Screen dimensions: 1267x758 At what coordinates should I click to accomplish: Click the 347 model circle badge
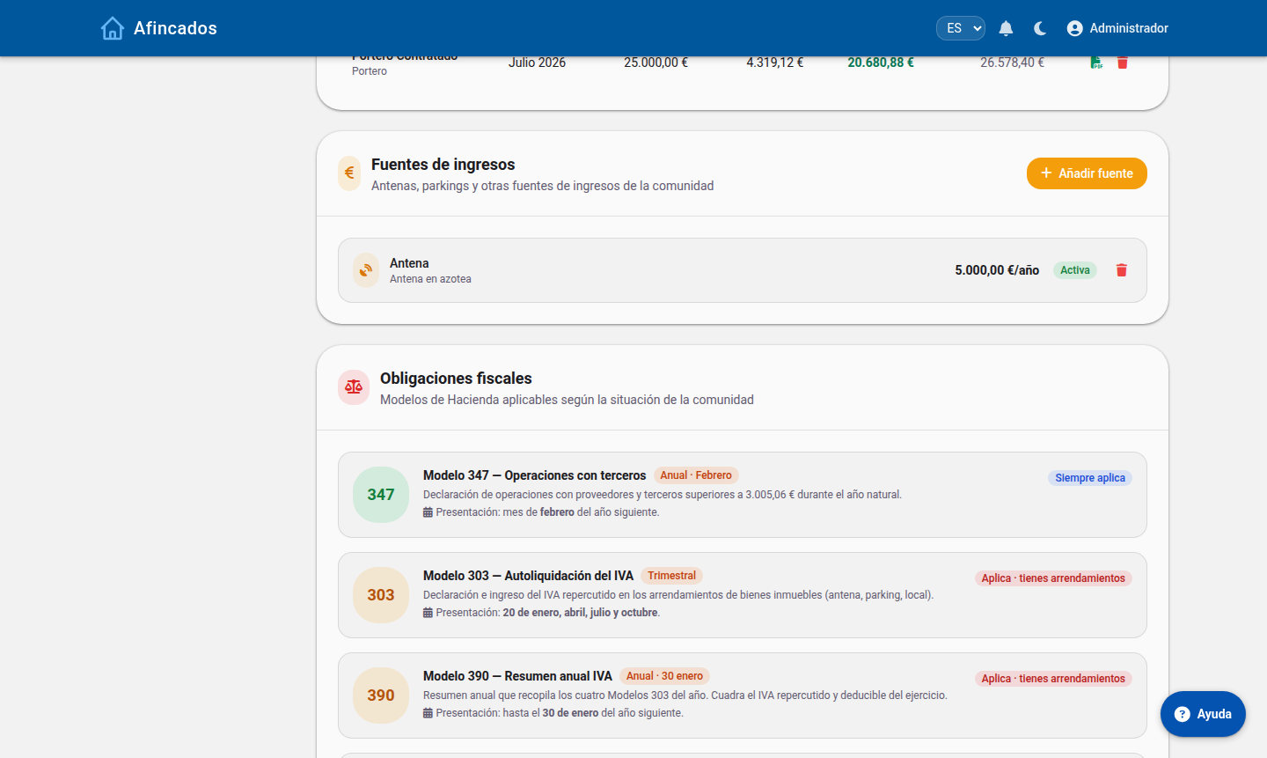(x=381, y=495)
